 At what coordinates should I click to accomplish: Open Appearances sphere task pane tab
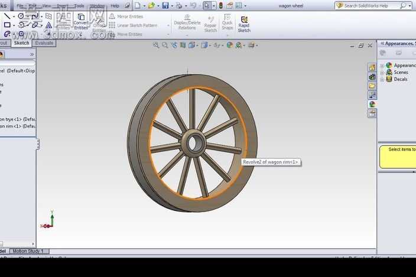(372, 104)
